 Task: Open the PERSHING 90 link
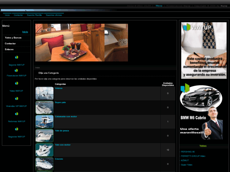[188, 152]
